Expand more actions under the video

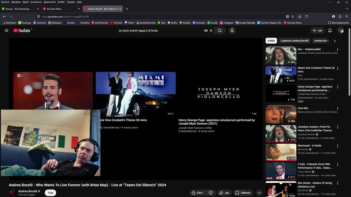259,193
